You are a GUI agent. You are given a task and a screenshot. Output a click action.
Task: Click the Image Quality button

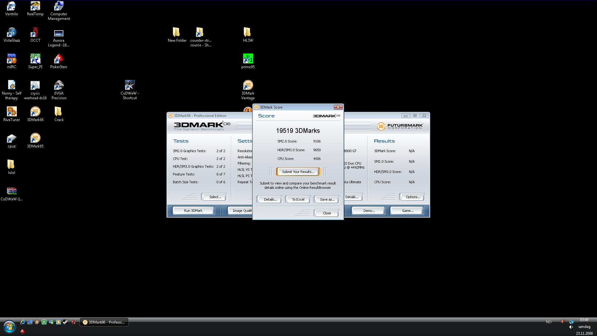240,211
